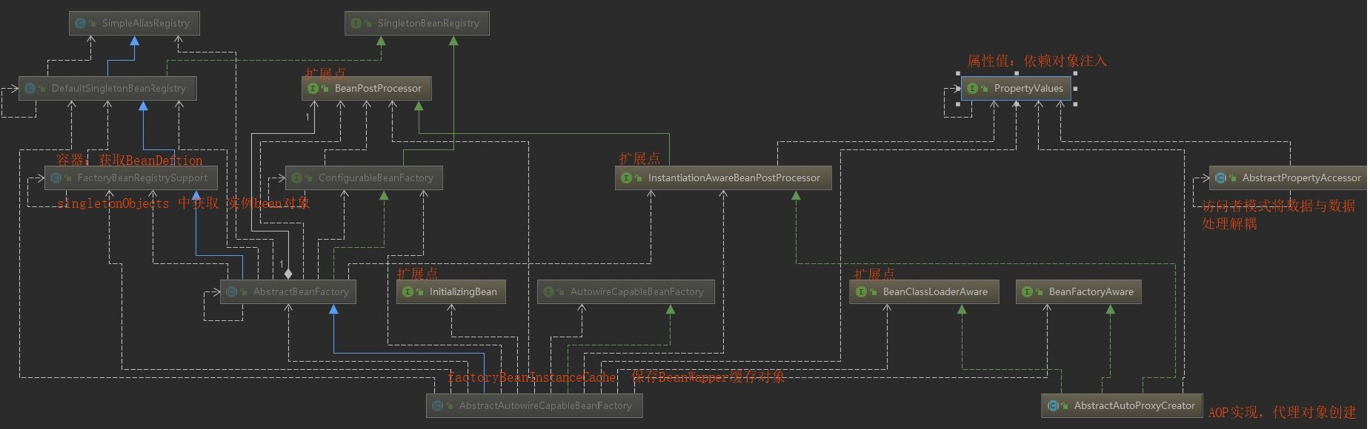1370x429 pixels.
Task: Select the AbstractAutoProxyCreator node
Action: [1122, 405]
